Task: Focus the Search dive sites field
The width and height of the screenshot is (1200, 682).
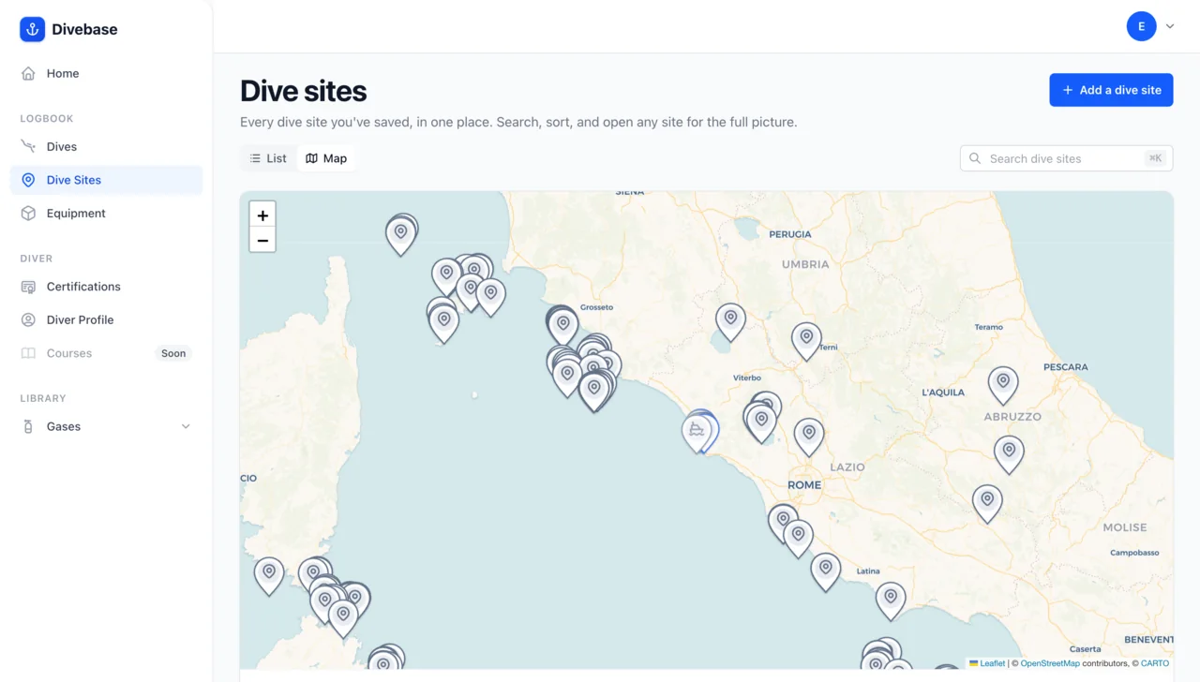Action: tap(1066, 158)
